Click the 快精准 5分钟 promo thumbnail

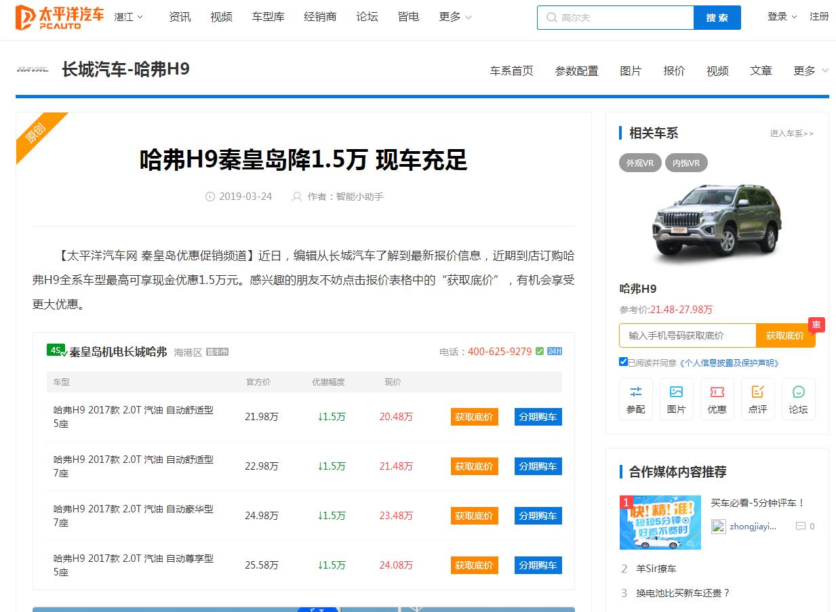click(660, 523)
